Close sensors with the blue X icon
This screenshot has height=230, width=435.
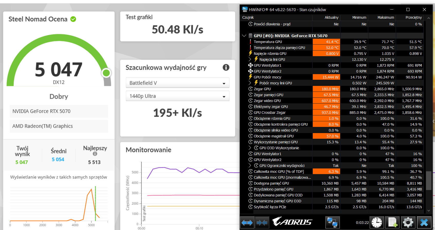click(424, 223)
